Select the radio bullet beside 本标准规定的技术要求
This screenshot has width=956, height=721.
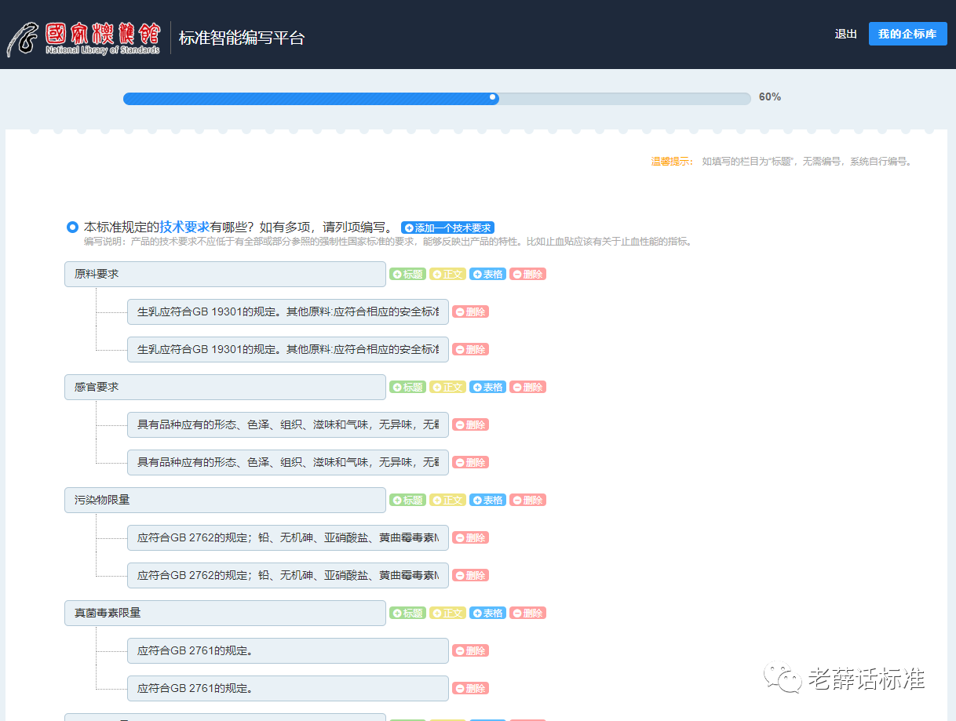point(72,228)
